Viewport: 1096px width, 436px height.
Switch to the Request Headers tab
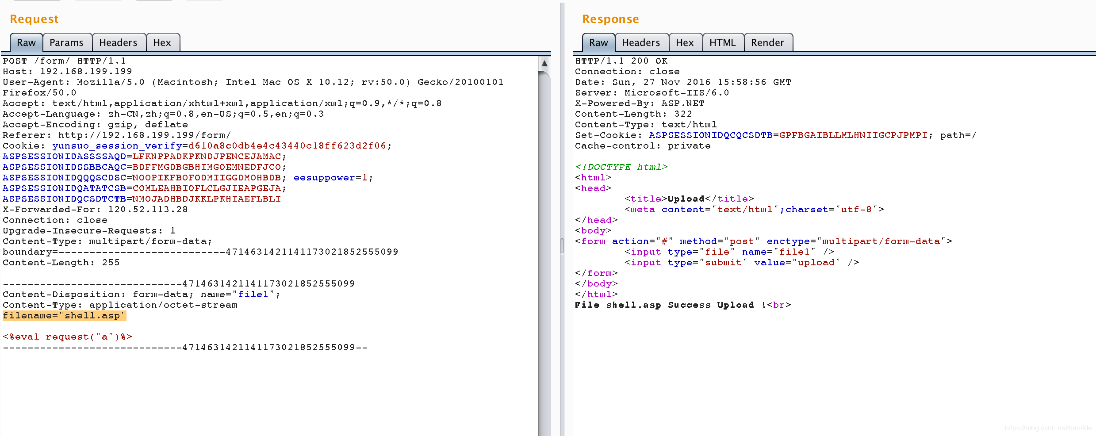pyautogui.click(x=118, y=42)
